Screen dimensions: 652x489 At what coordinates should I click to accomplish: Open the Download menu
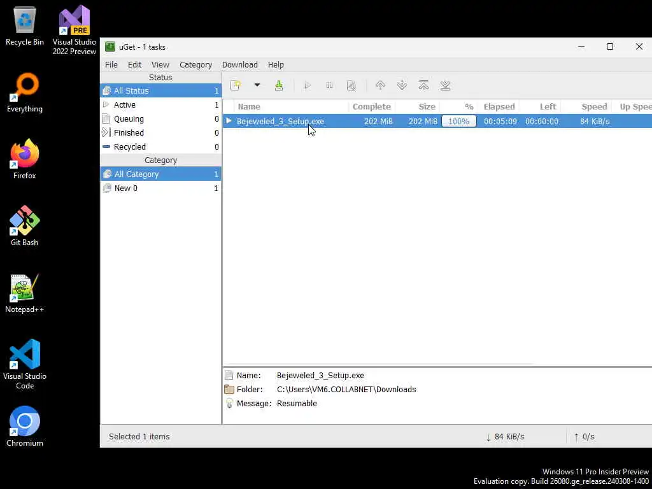[x=240, y=65]
